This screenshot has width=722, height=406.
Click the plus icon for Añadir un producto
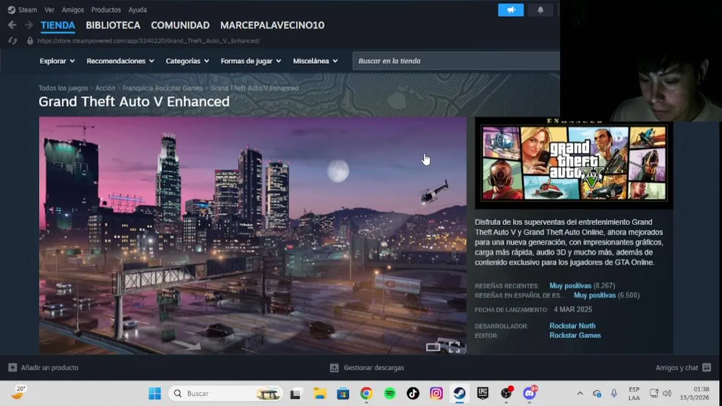[x=12, y=368]
